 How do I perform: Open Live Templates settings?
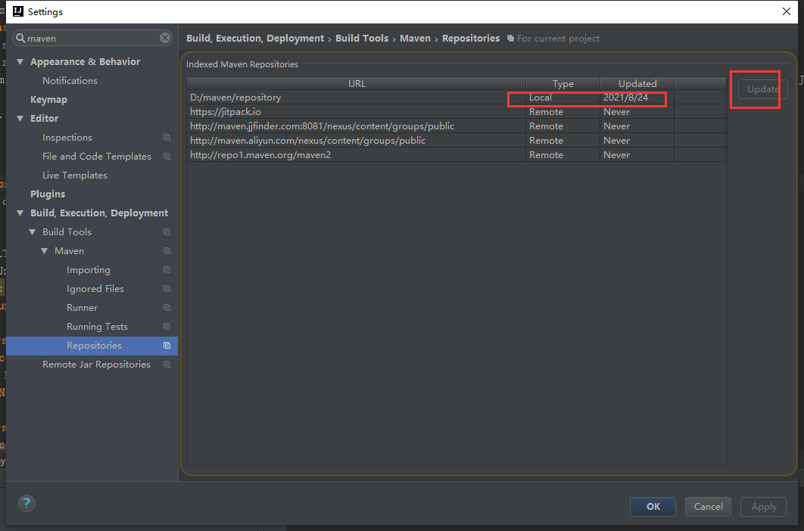[x=75, y=175]
